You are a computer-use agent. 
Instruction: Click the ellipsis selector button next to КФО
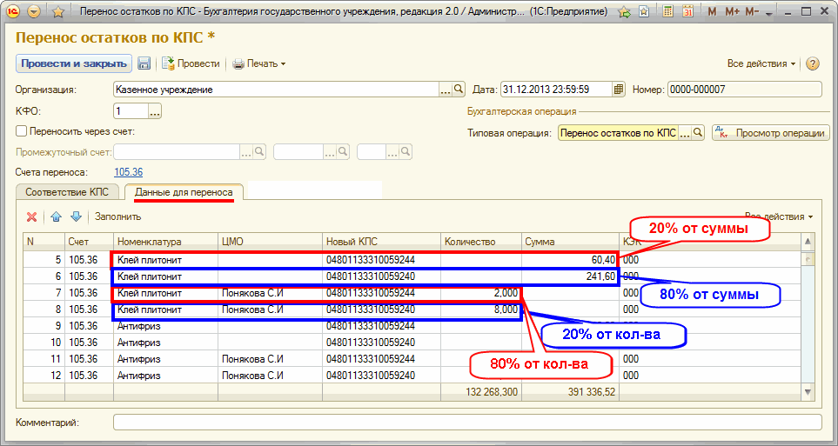coord(155,111)
